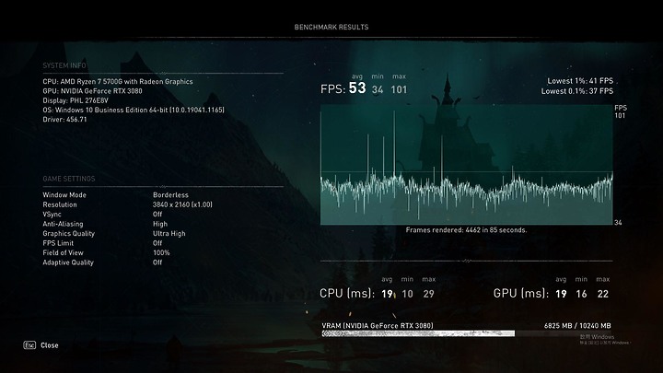
Task: Click the minimum FPS value 34 beside FPS
Action: (x=378, y=89)
